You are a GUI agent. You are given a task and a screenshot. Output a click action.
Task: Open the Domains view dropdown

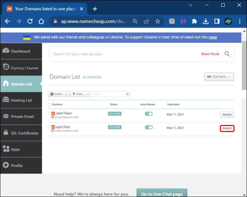(219, 77)
